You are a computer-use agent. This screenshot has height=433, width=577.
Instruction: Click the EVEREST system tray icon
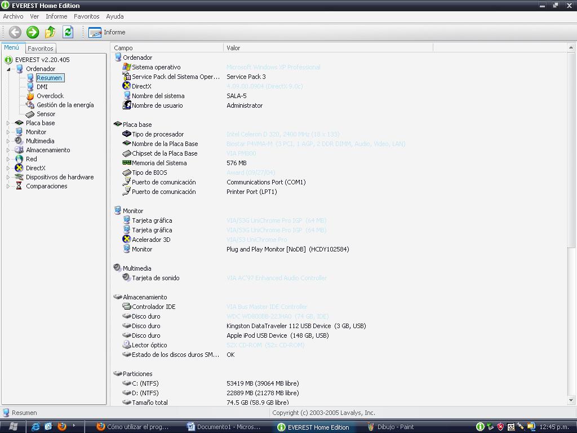[x=480, y=427]
